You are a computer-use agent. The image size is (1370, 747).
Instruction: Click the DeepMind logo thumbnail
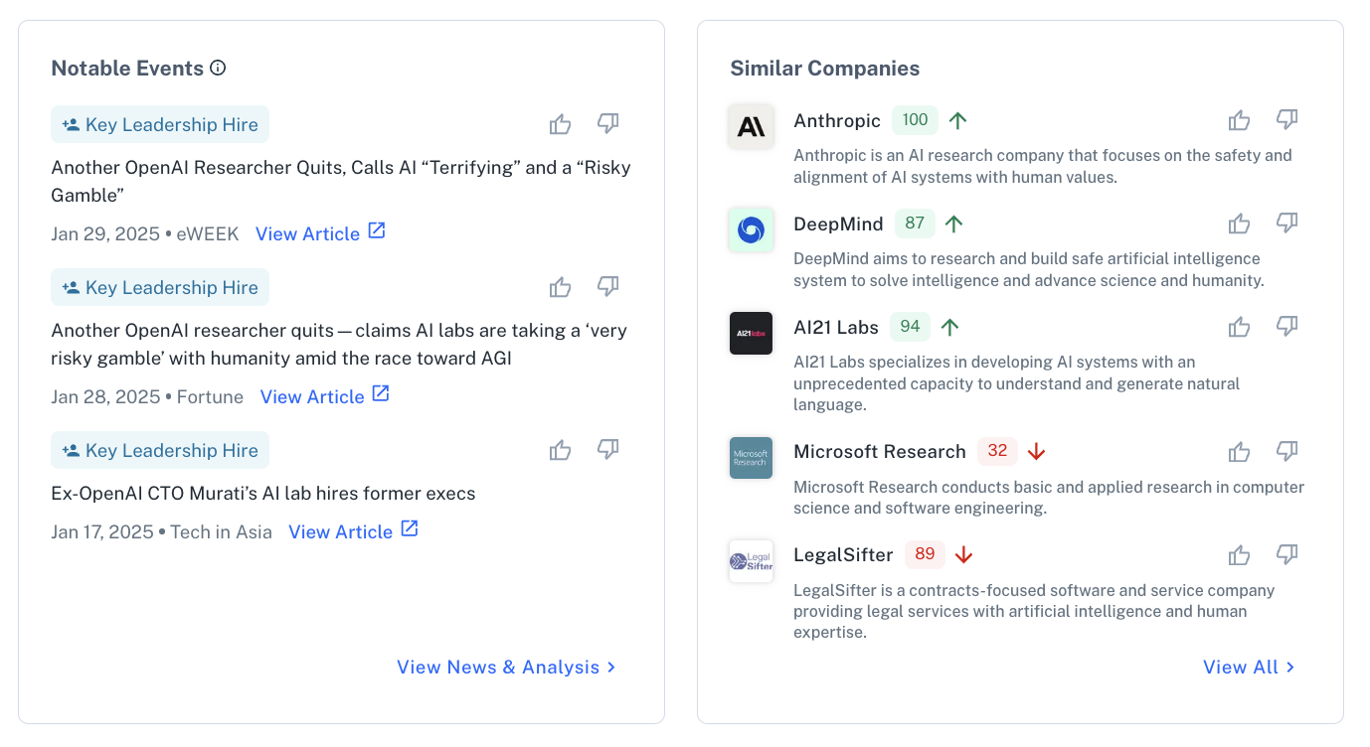[x=751, y=229]
